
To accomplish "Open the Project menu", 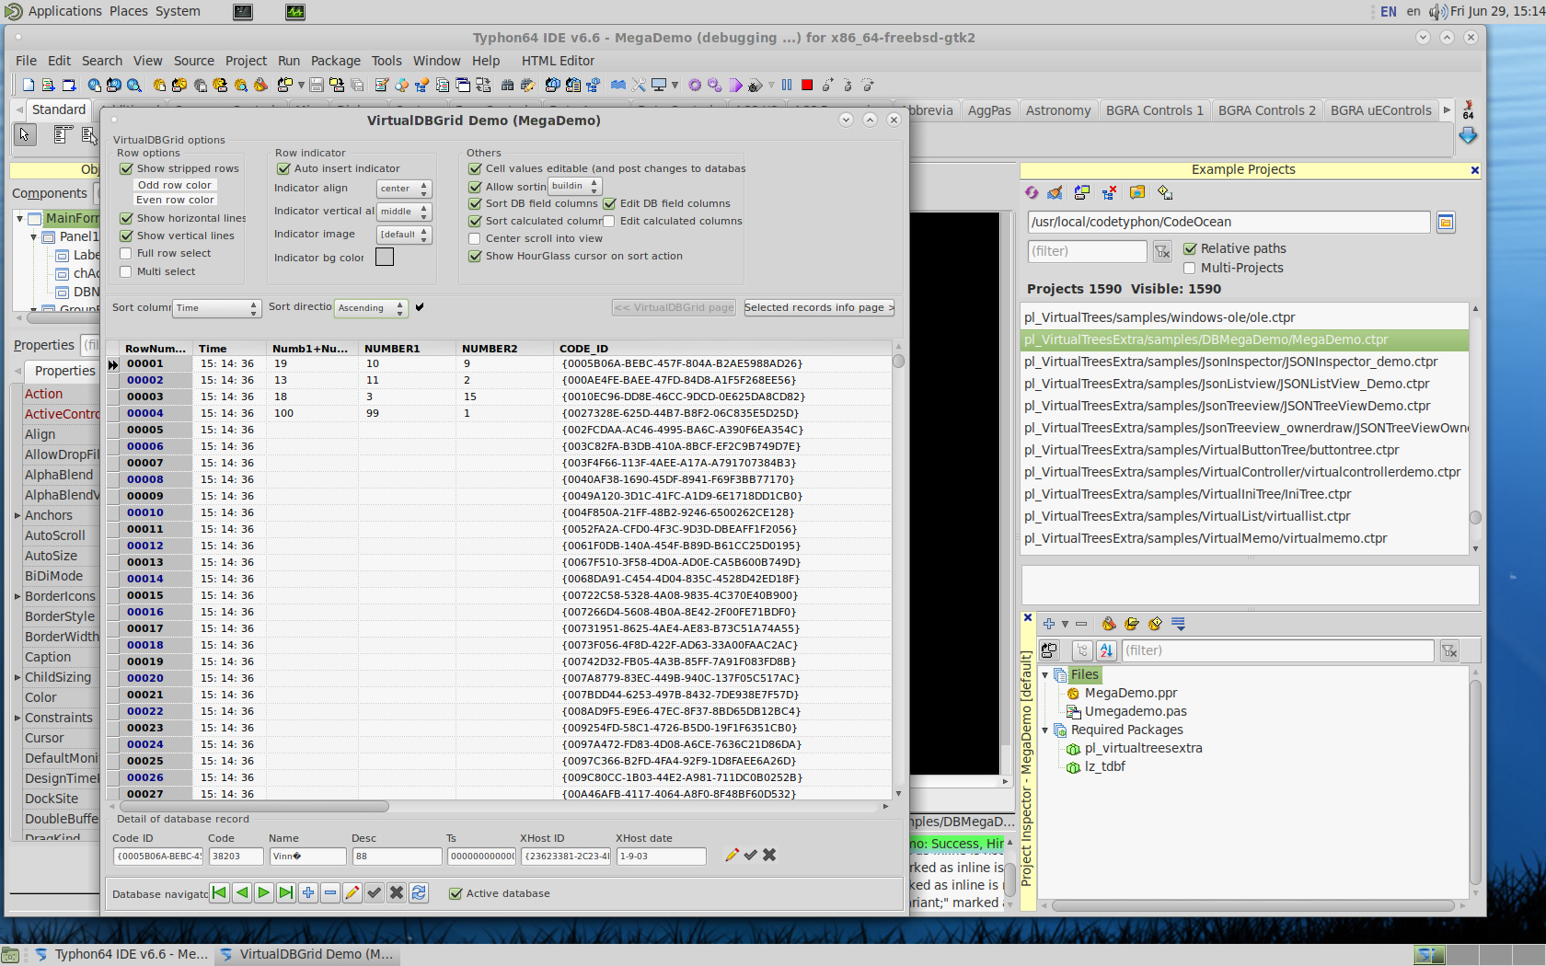I will point(246,61).
